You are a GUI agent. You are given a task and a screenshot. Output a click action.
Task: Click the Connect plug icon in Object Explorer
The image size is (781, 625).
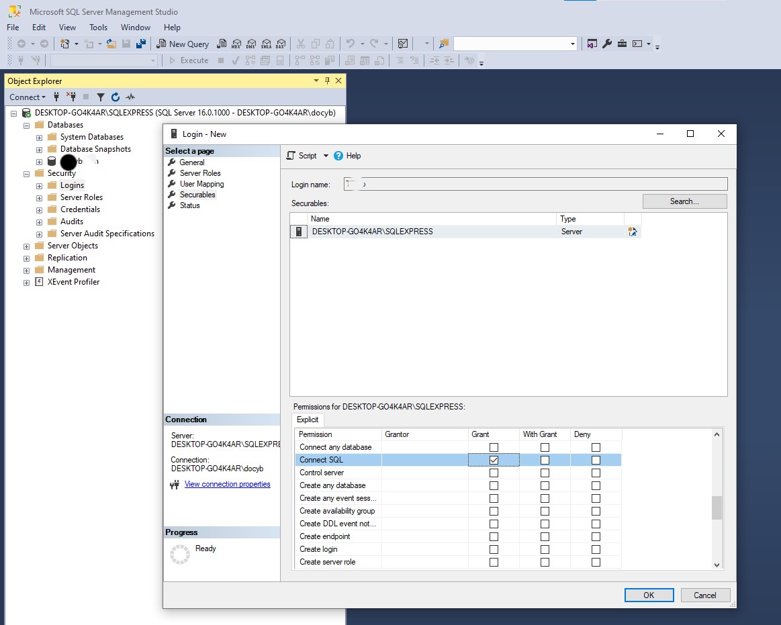[56, 97]
